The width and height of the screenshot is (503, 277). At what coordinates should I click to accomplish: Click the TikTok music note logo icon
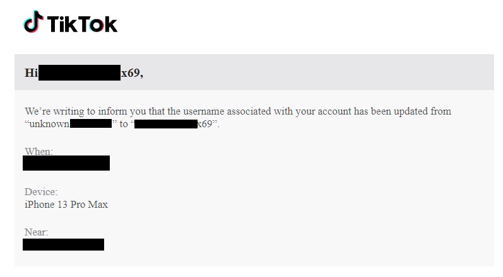tap(33, 23)
